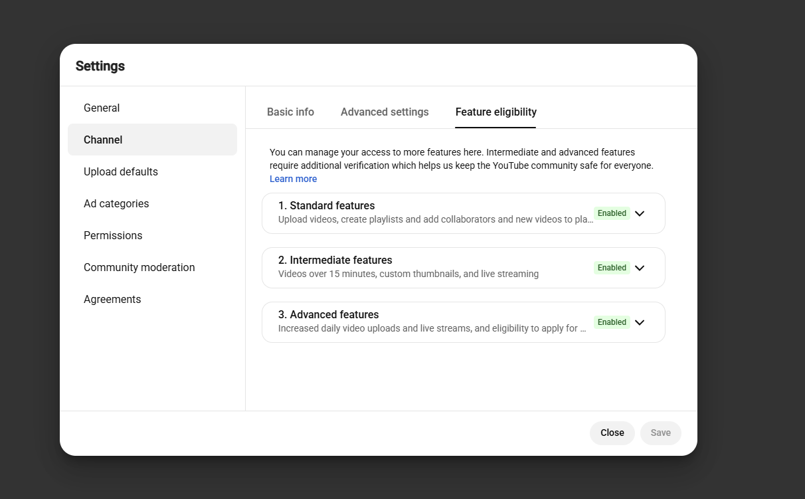Image resolution: width=805 pixels, height=499 pixels.
Task: Open General settings in sidebar
Action: click(152, 108)
